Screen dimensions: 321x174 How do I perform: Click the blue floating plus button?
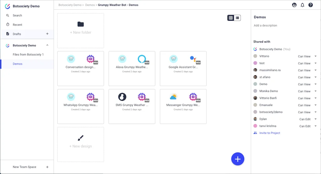click(x=238, y=159)
